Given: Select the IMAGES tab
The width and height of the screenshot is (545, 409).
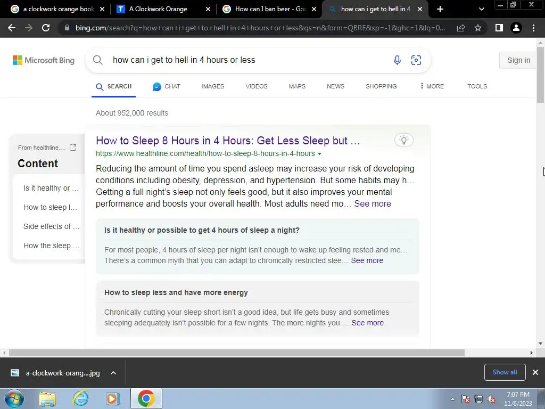Looking at the screenshot, I should point(213,86).
